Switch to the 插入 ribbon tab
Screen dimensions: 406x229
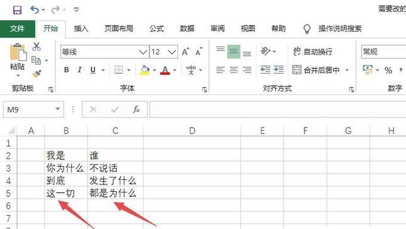click(81, 28)
